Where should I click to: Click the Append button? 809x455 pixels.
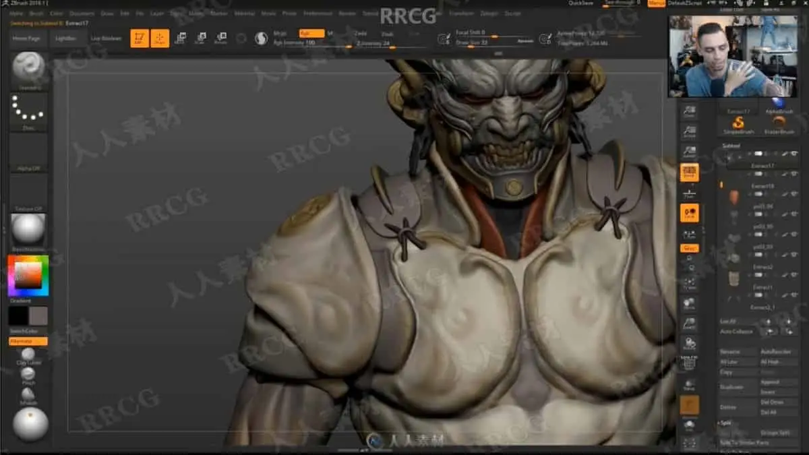778,382
